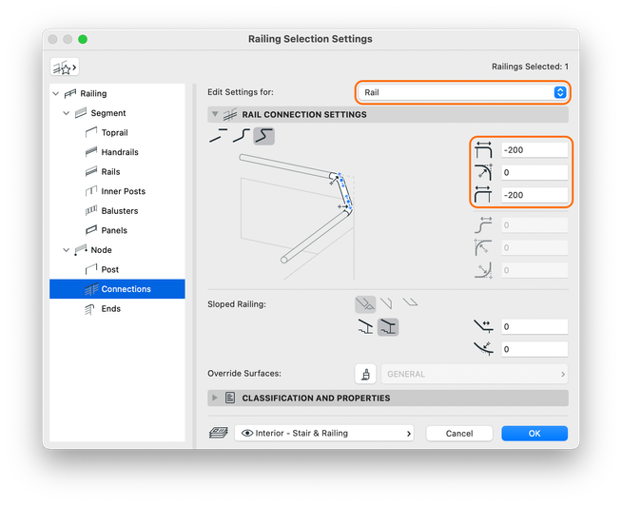Click the Rail Connection Settings panel icon
622x505 pixels.
[x=229, y=115]
